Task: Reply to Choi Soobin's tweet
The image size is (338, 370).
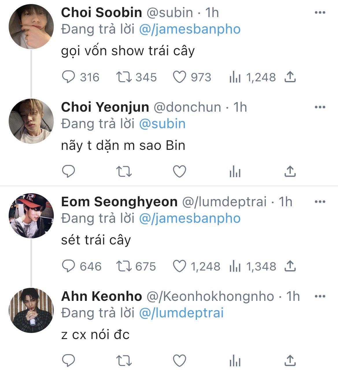Action: [x=69, y=77]
